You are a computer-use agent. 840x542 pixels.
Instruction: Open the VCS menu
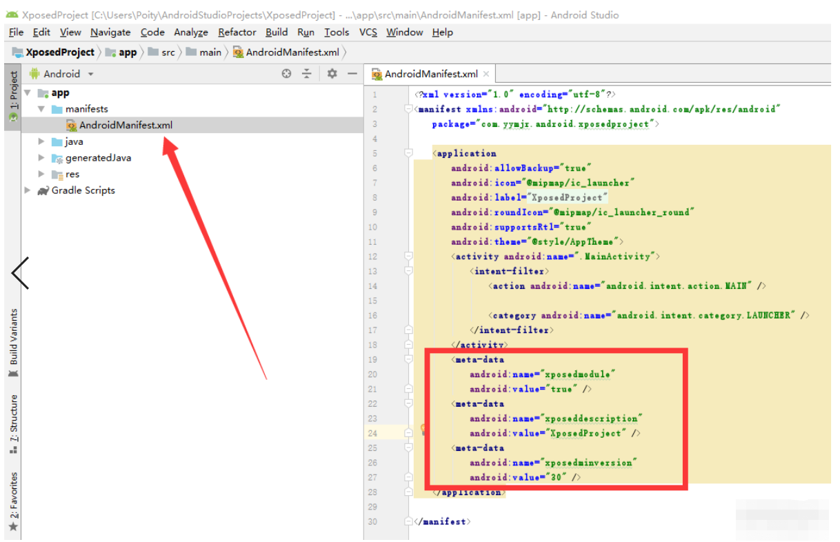368,32
